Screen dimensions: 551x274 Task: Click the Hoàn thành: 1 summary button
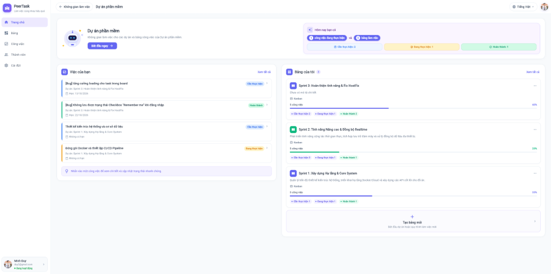[499, 47]
